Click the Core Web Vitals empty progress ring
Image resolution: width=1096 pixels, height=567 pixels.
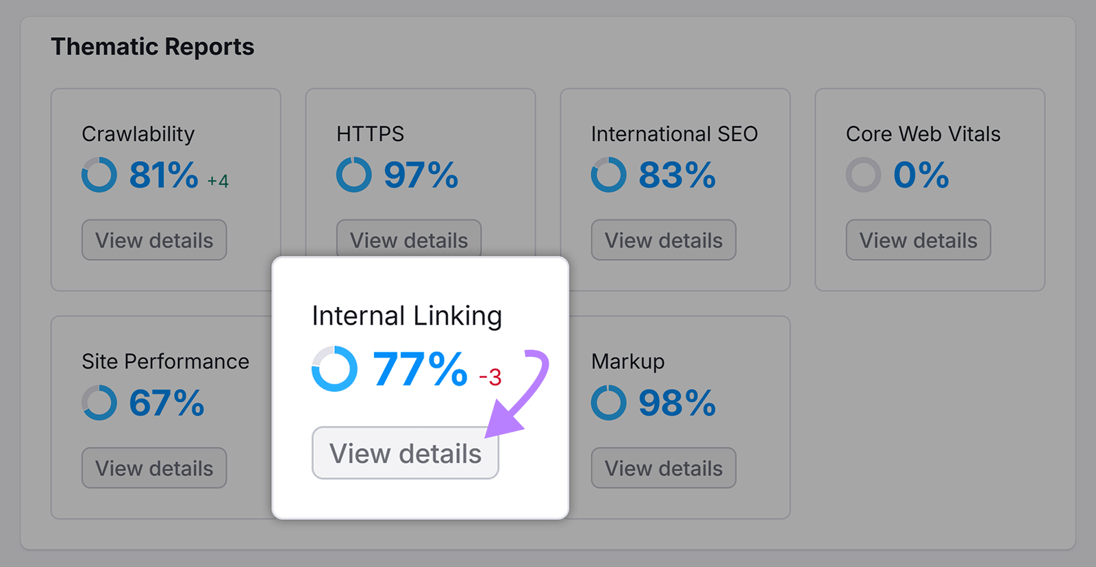tap(863, 175)
